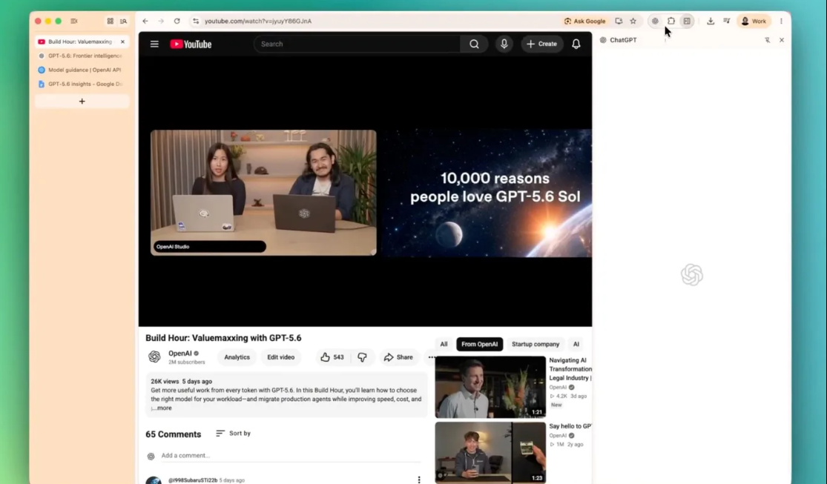Viewport: 827px width, 484px height.
Task: Close the ChatGPT side panel
Action: pos(782,40)
